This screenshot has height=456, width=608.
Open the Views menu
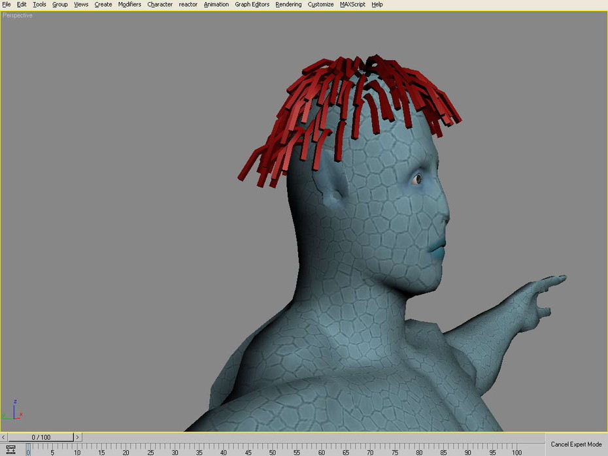[81, 5]
